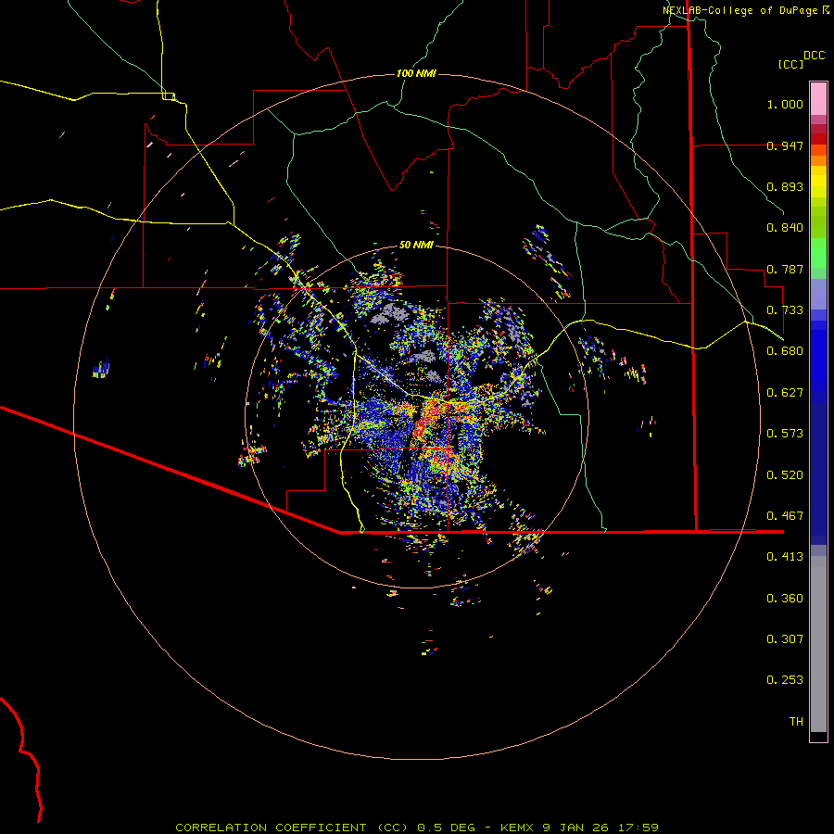Click the [CC] units label above the scale

click(x=791, y=64)
